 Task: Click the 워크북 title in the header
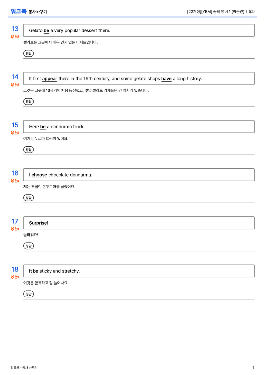(18, 11)
